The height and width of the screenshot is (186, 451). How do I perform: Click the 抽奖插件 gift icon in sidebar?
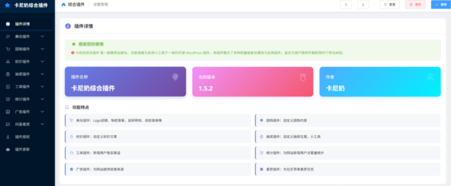8,74
